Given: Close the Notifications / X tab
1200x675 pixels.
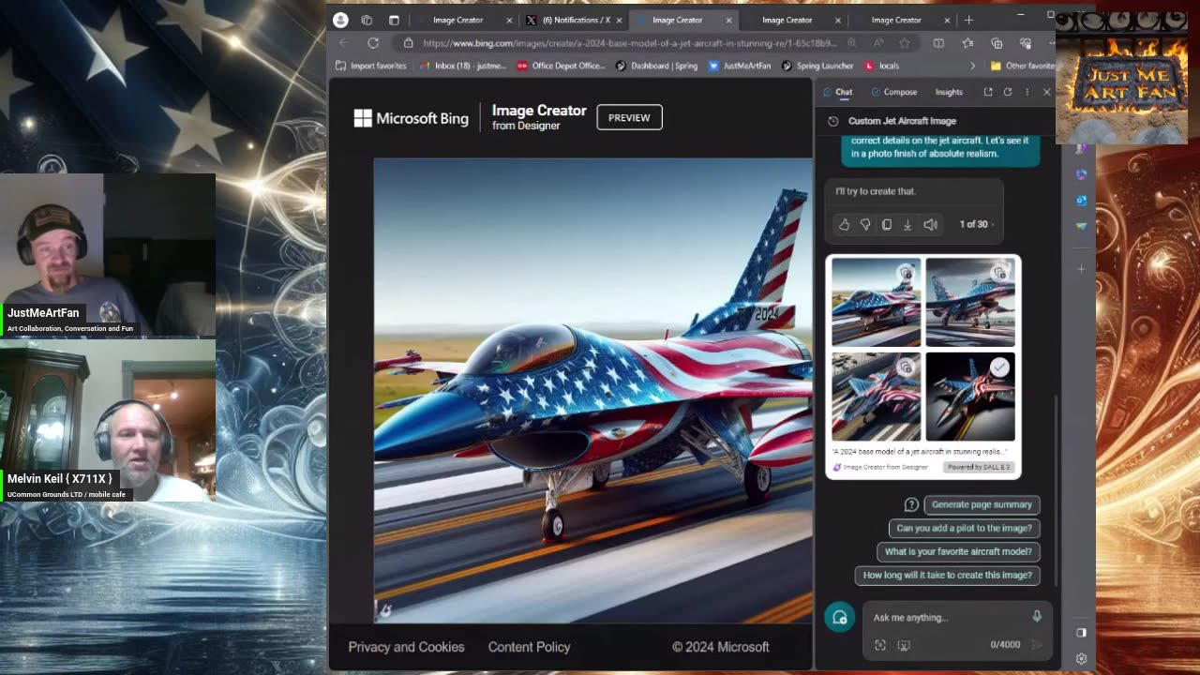Looking at the screenshot, I should point(619,20).
